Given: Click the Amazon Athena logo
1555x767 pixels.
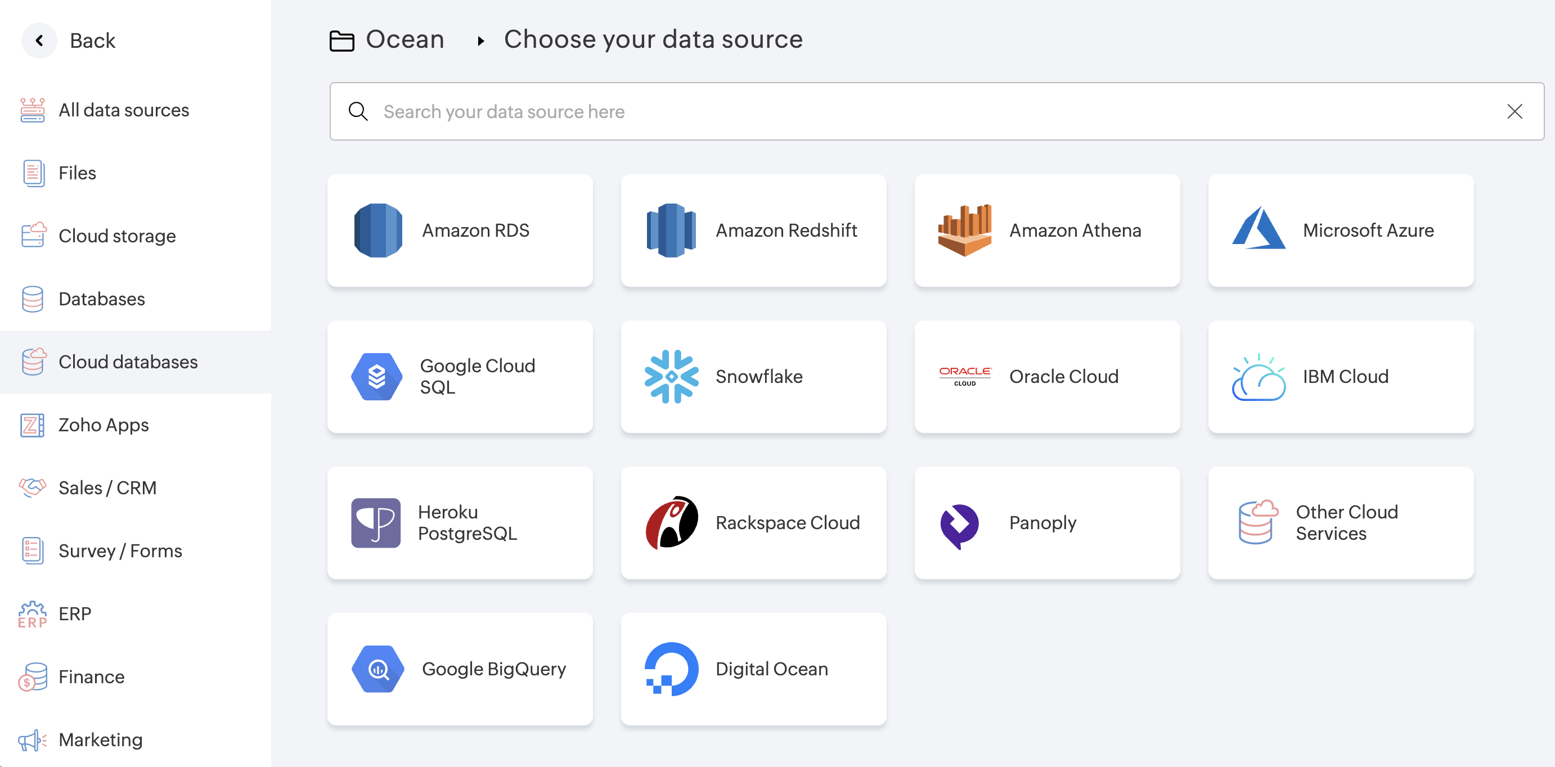Looking at the screenshot, I should click(964, 231).
